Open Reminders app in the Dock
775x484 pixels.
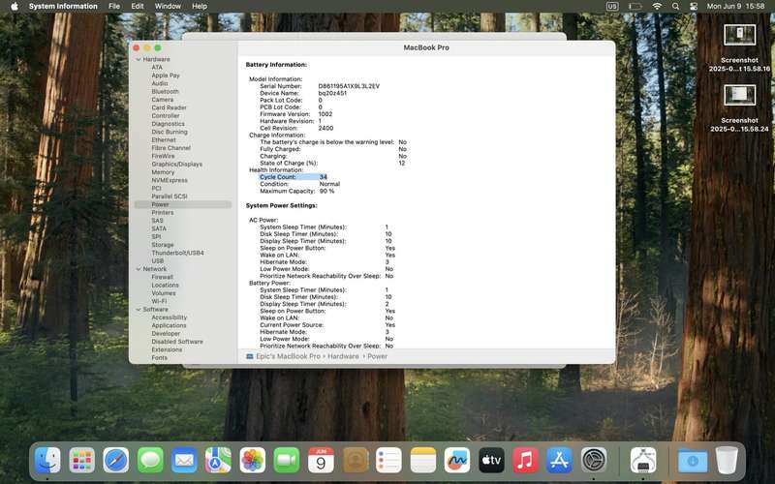(x=389, y=461)
